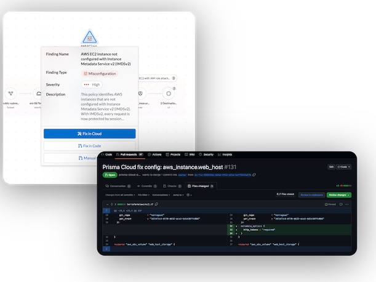The width and height of the screenshot is (376, 282).
Task: Collapse the terraform ec2.tf file diff
Action: coord(105,204)
